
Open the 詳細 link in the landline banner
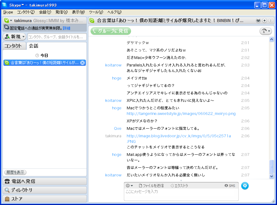coord(66,28)
